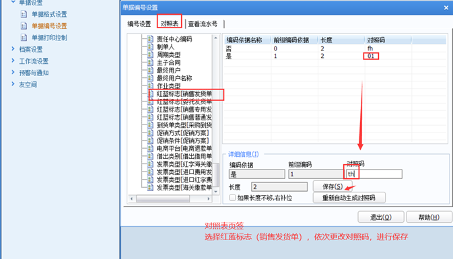The image size is (453, 259).
Task: Click the icon beside 发票类型[海关缴款单
Action: (x=150, y=188)
